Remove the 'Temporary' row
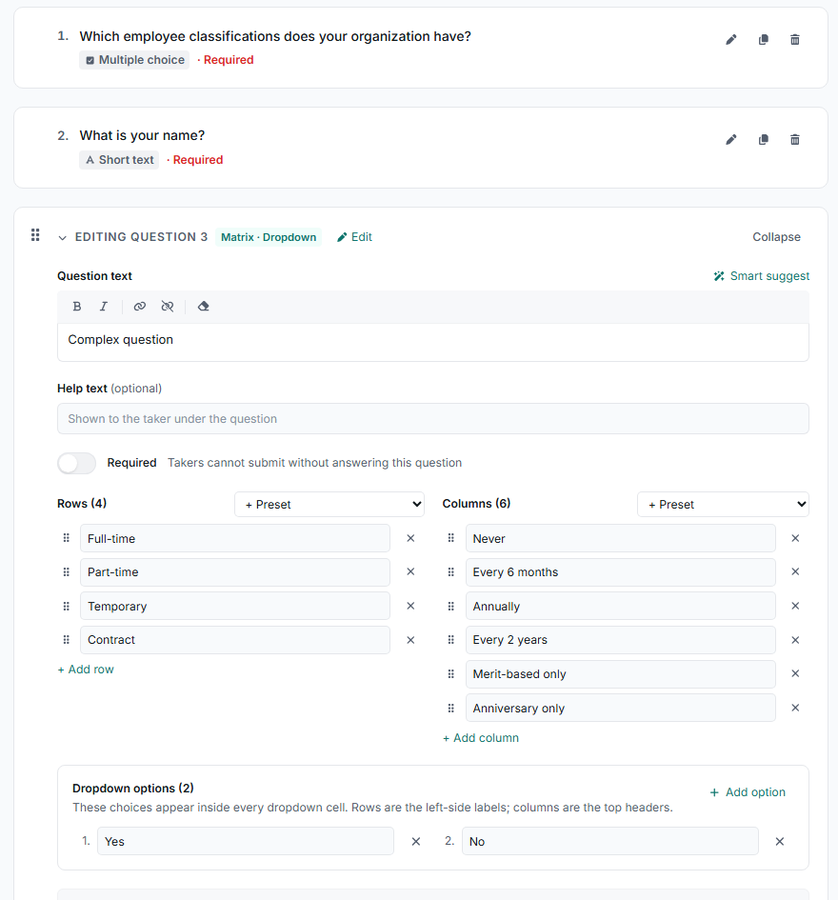The image size is (838, 900). 410,606
